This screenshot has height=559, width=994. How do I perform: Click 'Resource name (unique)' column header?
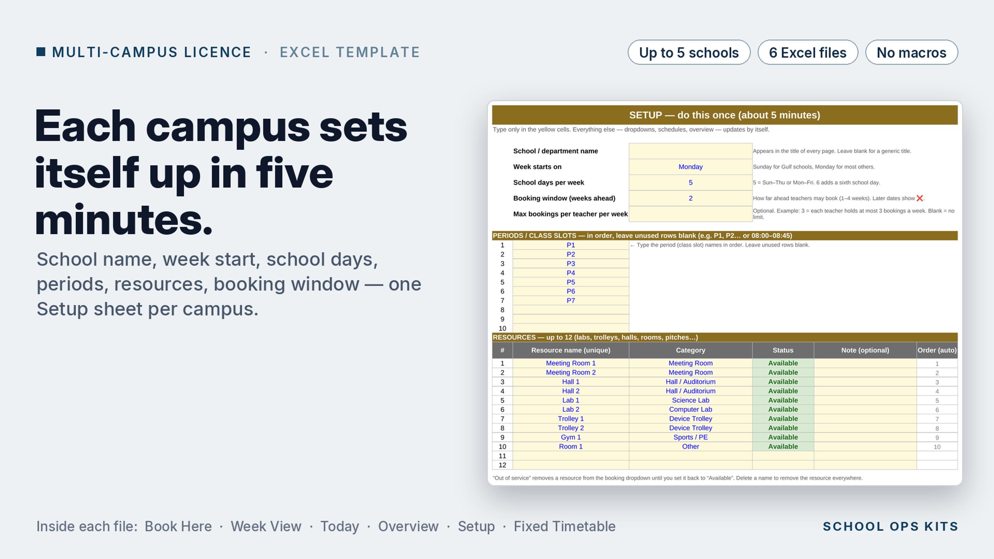click(571, 350)
